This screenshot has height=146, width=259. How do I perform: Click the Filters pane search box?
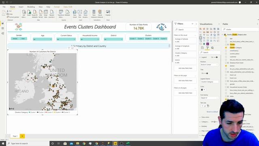pos(185,30)
